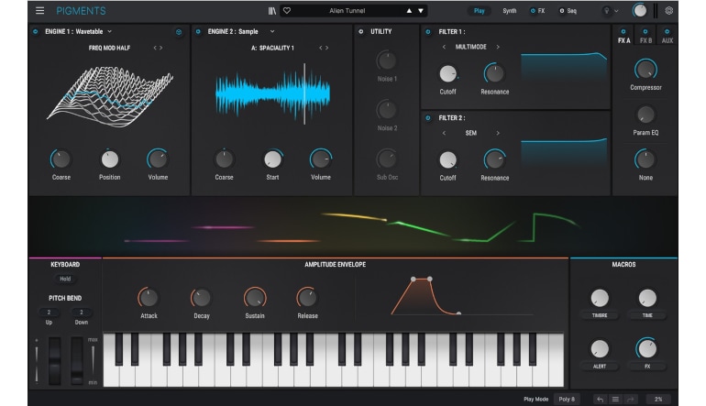Viewport: 706px width, 406px height.
Task: Expand the dropdown beside the lightbulb
Action: tap(616, 11)
